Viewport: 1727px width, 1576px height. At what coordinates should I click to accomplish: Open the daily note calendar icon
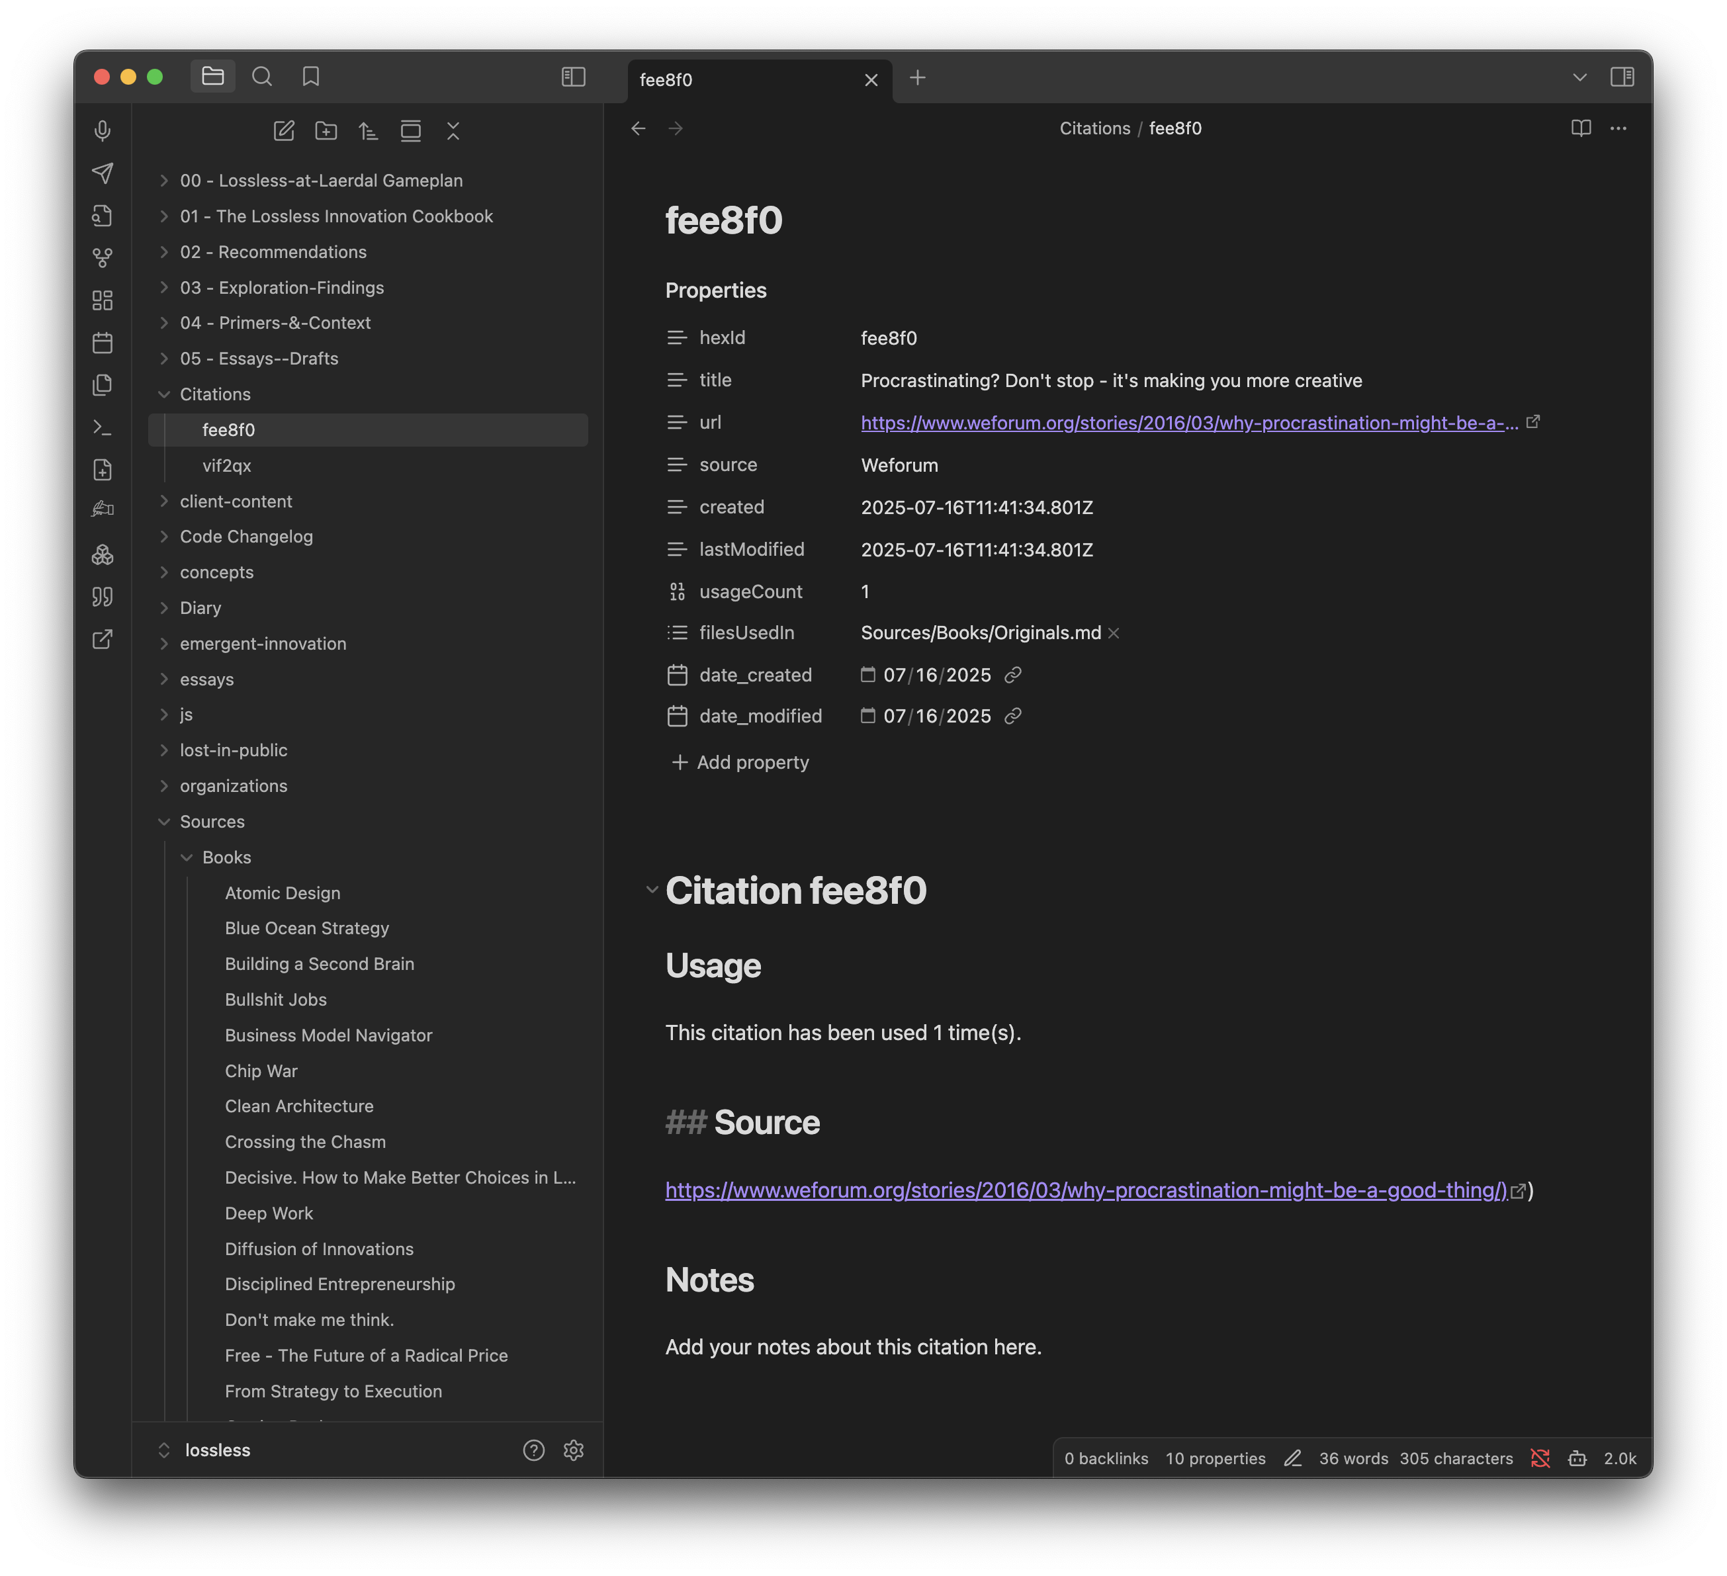[x=102, y=343]
